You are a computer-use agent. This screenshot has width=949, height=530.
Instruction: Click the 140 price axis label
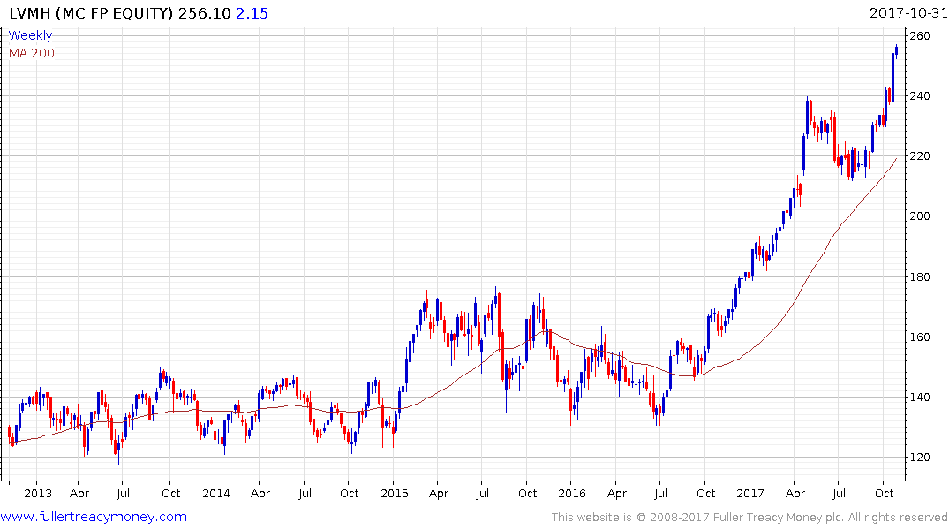click(x=920, y=397)
